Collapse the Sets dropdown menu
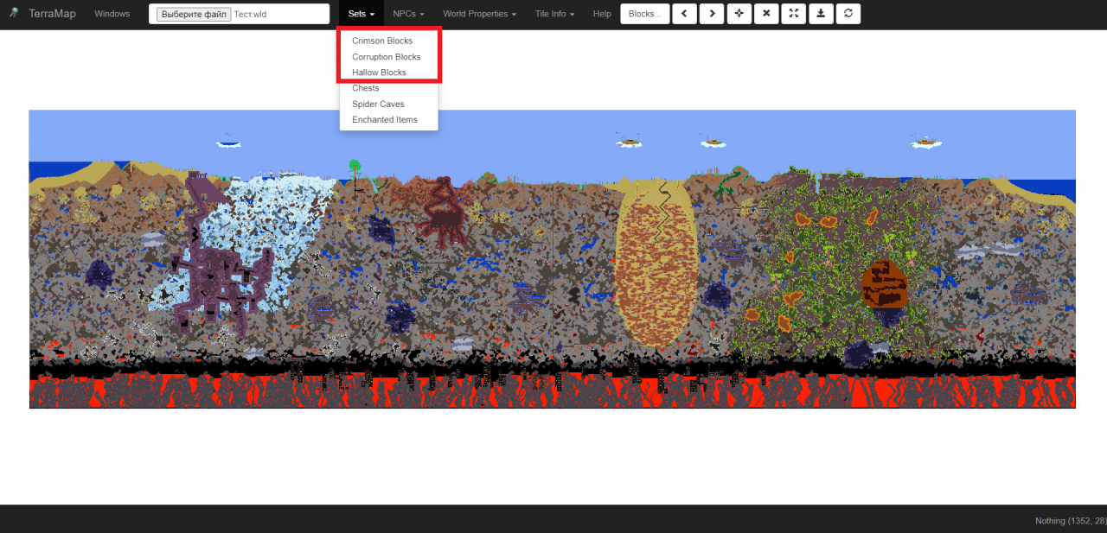 [362, 14]
